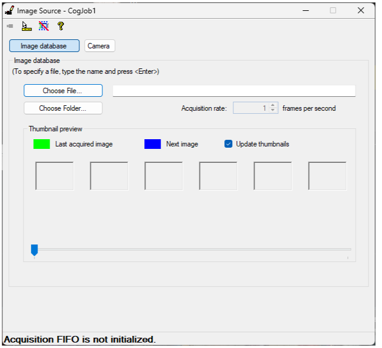Click 'Acquisition FIFO is not initialized.' status text
The image size is (382, 348).
point(79,340)
